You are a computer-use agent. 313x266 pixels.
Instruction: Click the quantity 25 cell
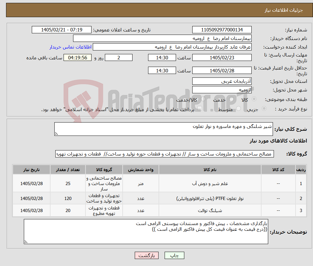click(68, 183)
